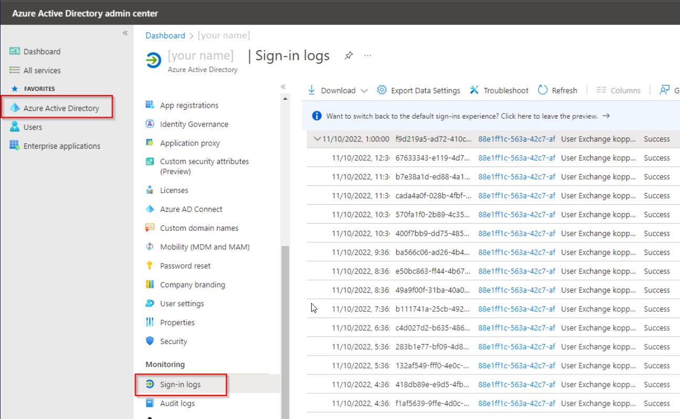
Task: Click the info banner to leave the preview
Action: click(468, 117)
